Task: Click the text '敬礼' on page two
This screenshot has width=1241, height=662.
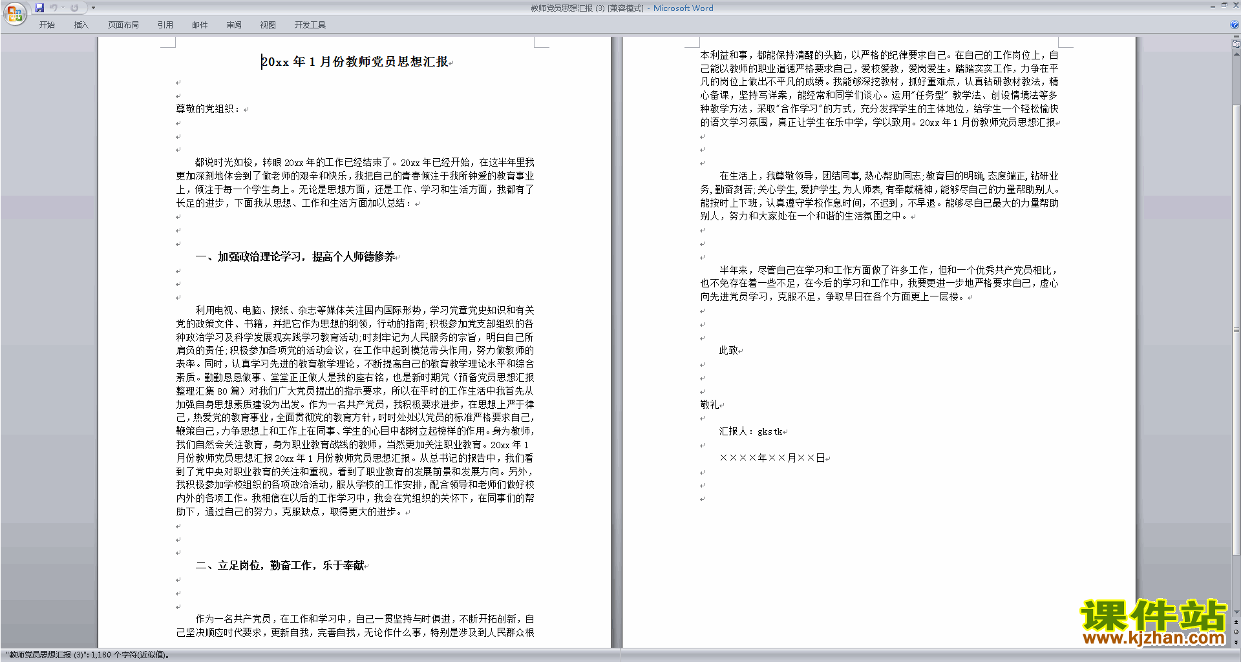Action: [710, 405]
